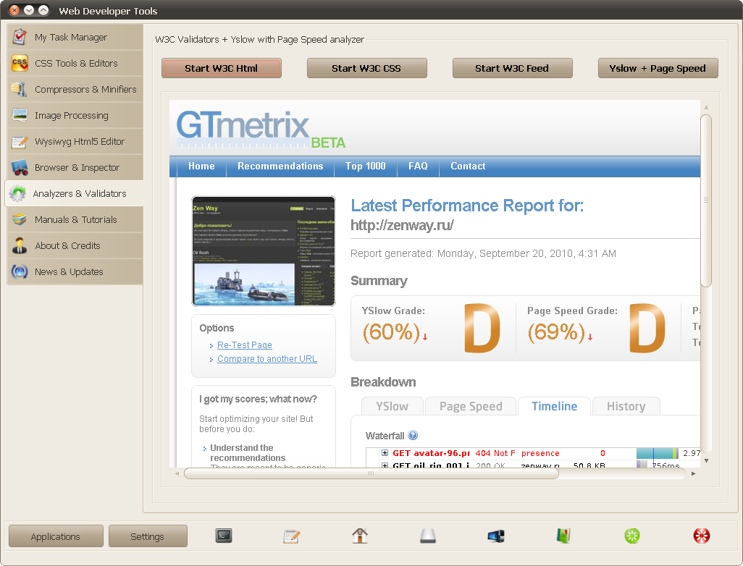Viewport: 743px width, 566px height.
Task: Click Compare to another URL link
Action: point(267,358)
